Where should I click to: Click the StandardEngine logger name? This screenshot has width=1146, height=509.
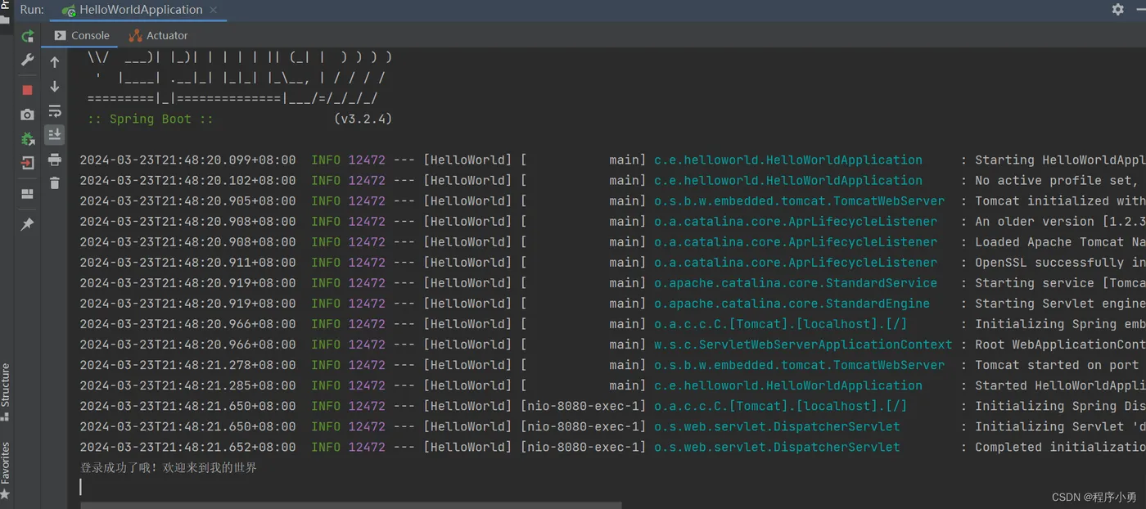pos(792,304)
